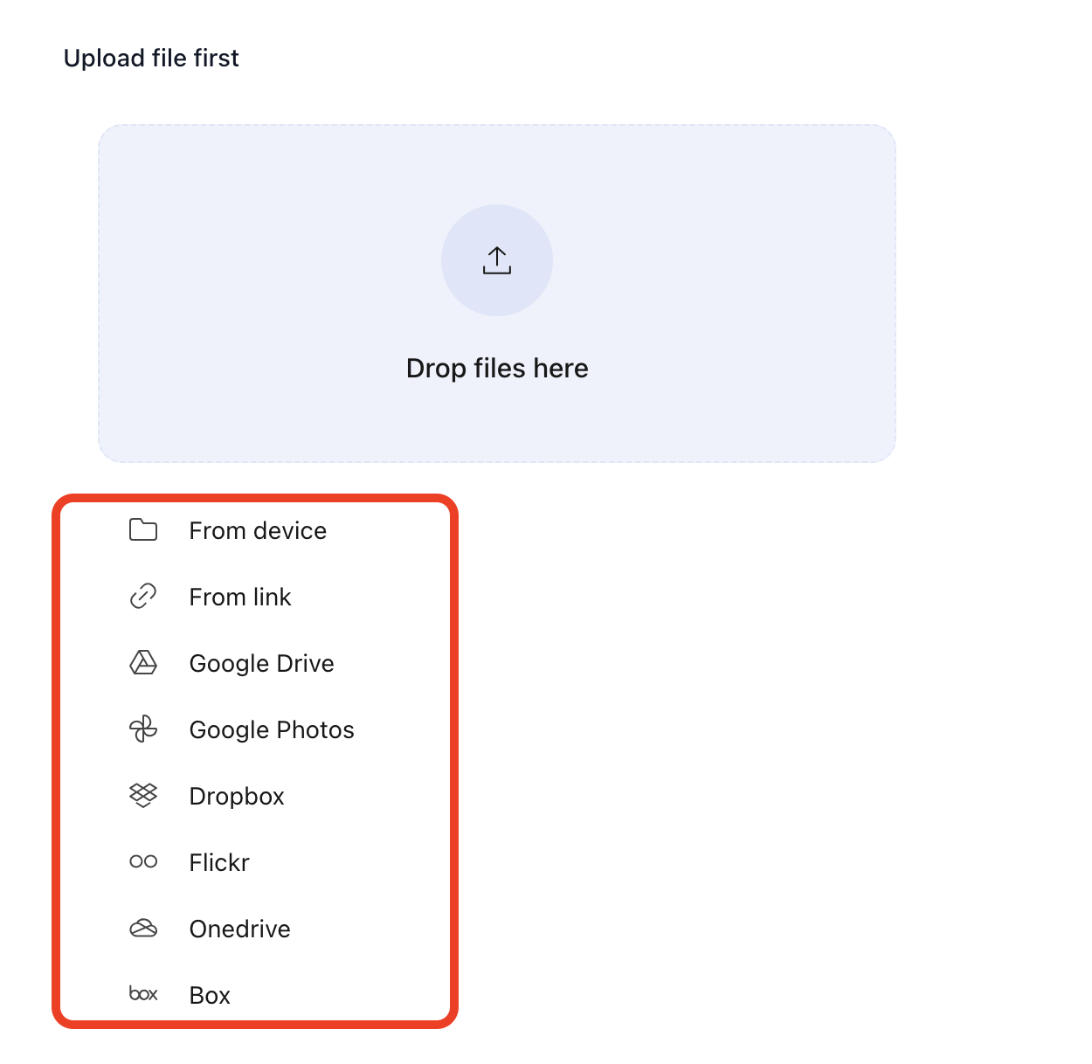Choose From link in the upload menu
The height and width of the screenshot is (1064, 1092).
pyautogui.click(x=240, y=596)
